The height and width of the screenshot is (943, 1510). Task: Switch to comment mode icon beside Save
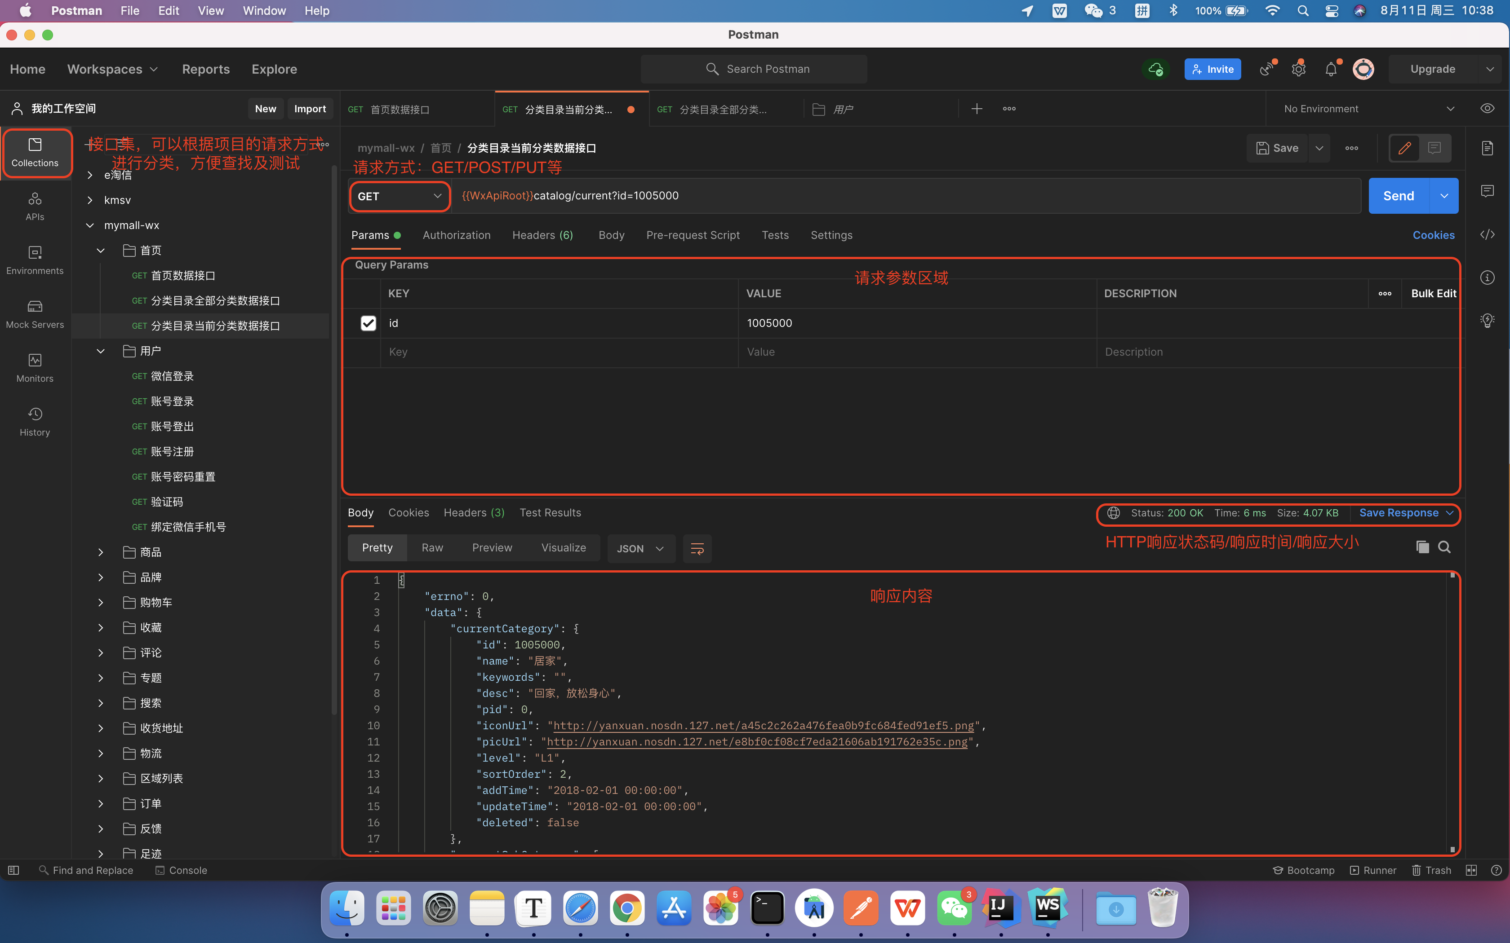pyautogui.click(x=1434, y=149)
